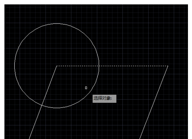
Task: Click the top-right corner of the parallelogram
Action: pyautogui.click(x=168, y=66)
